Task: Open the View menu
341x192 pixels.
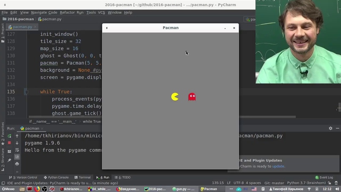Action: [24, 12]
